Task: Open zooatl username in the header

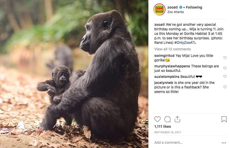Action: point(173,7)
